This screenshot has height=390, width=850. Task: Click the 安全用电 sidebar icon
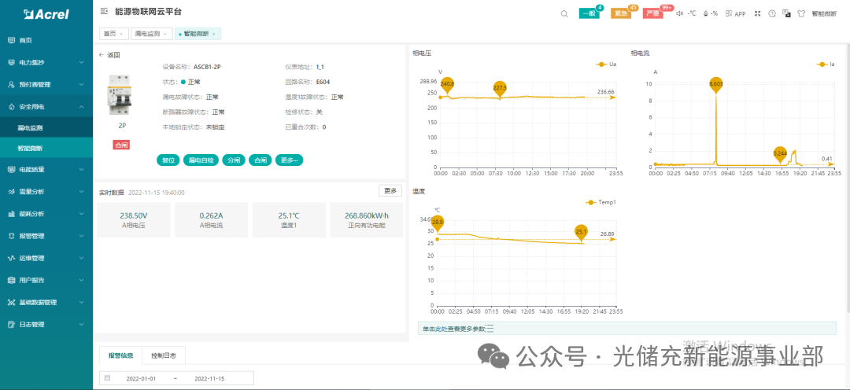click(11, 107)
